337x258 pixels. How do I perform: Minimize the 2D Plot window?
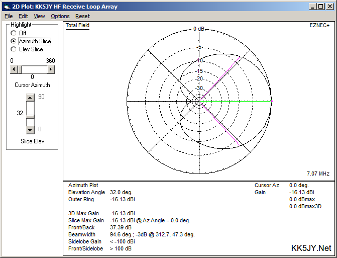pyautogui.click(x=312, y=7)
